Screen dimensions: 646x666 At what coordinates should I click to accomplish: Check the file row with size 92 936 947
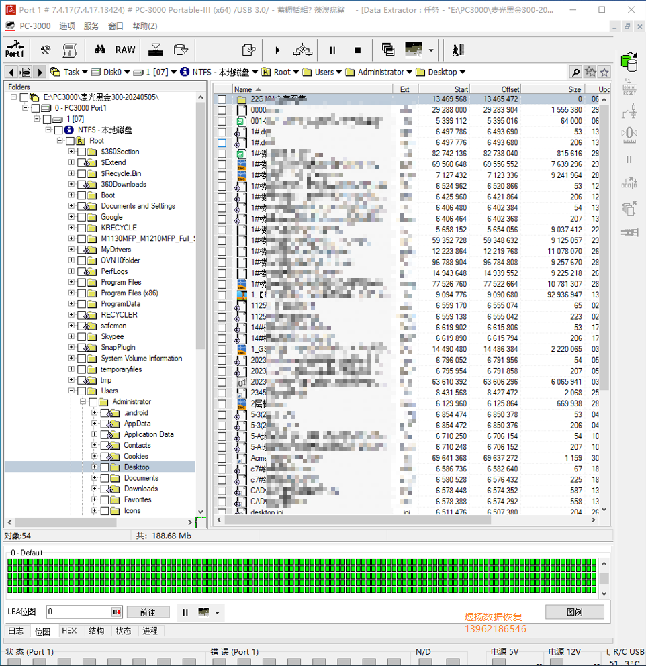coord(222,295)
